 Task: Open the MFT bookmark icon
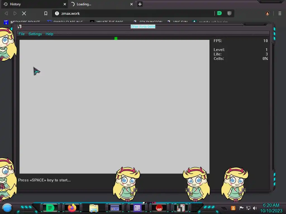pos(6,22)
